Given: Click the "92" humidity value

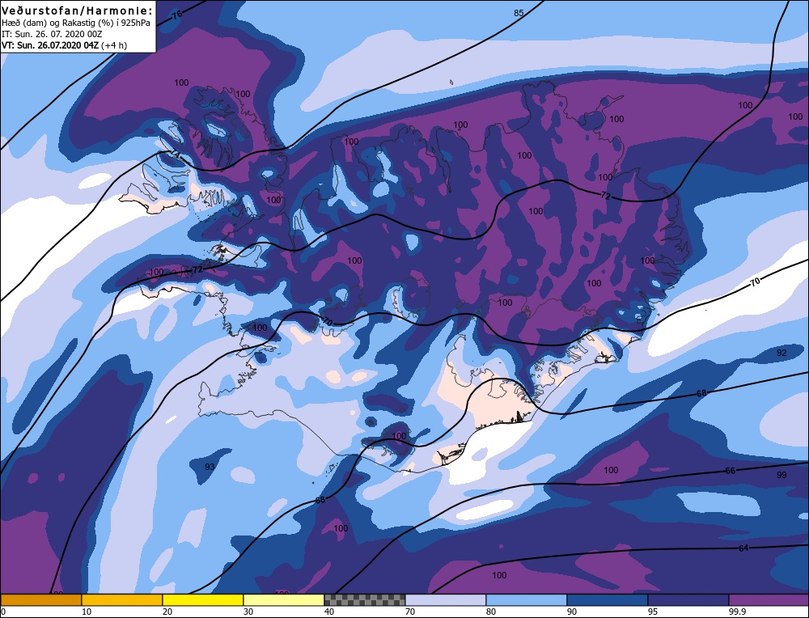Looking at the screenshot, I should pyautogui.click(x=781, y=353).
